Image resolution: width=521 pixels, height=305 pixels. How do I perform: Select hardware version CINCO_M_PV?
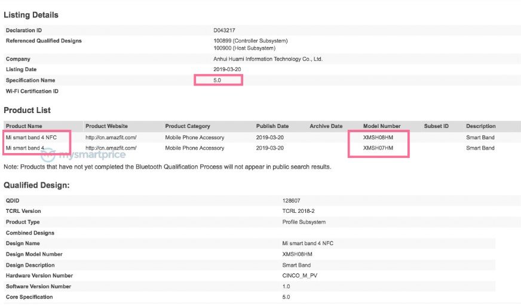click(300, 276)
